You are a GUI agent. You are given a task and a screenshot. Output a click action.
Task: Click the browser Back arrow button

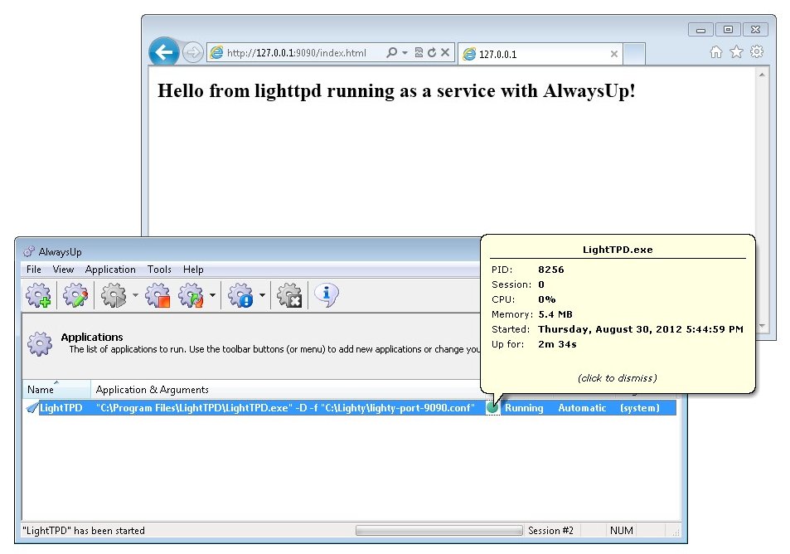(x=164, y=52)
